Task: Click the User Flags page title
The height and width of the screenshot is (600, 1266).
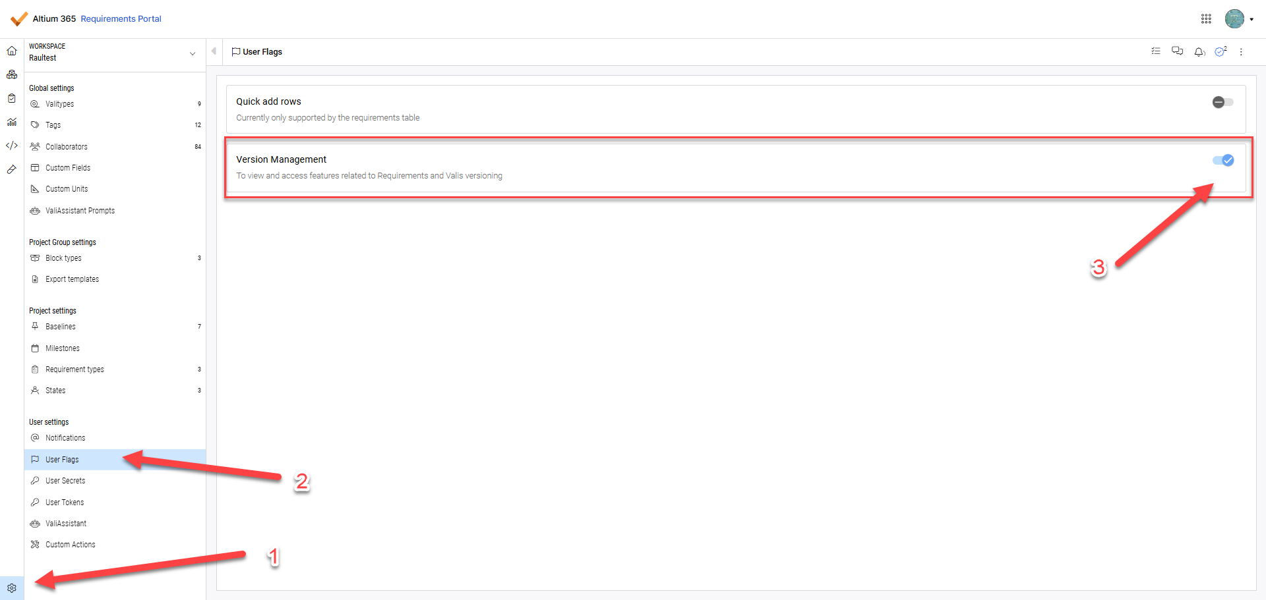Action: 262,52
